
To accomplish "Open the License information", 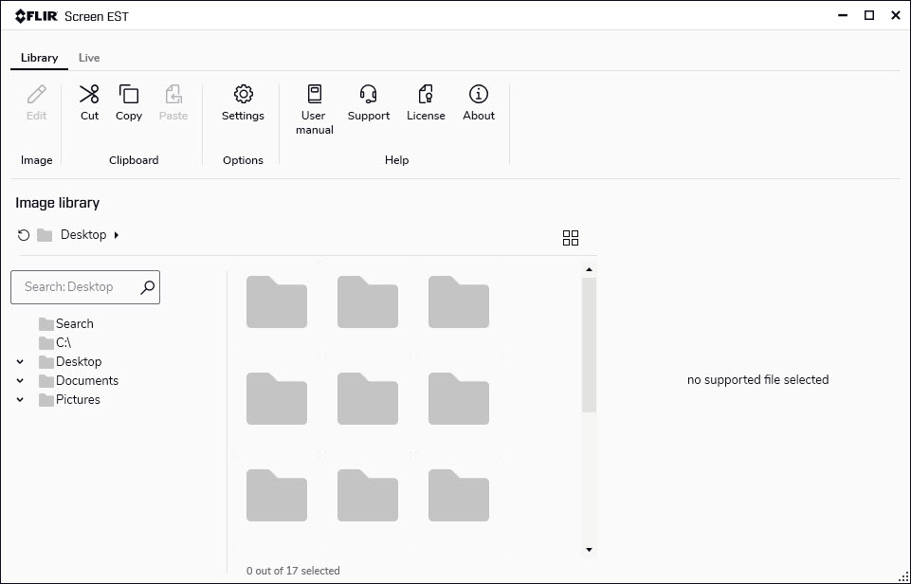I will 426,95.
